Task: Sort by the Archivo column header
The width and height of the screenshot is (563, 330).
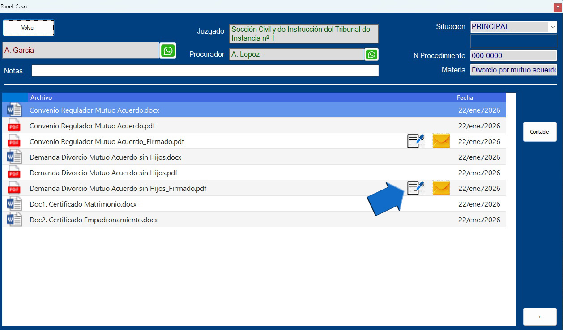Action: click(41, 97)
